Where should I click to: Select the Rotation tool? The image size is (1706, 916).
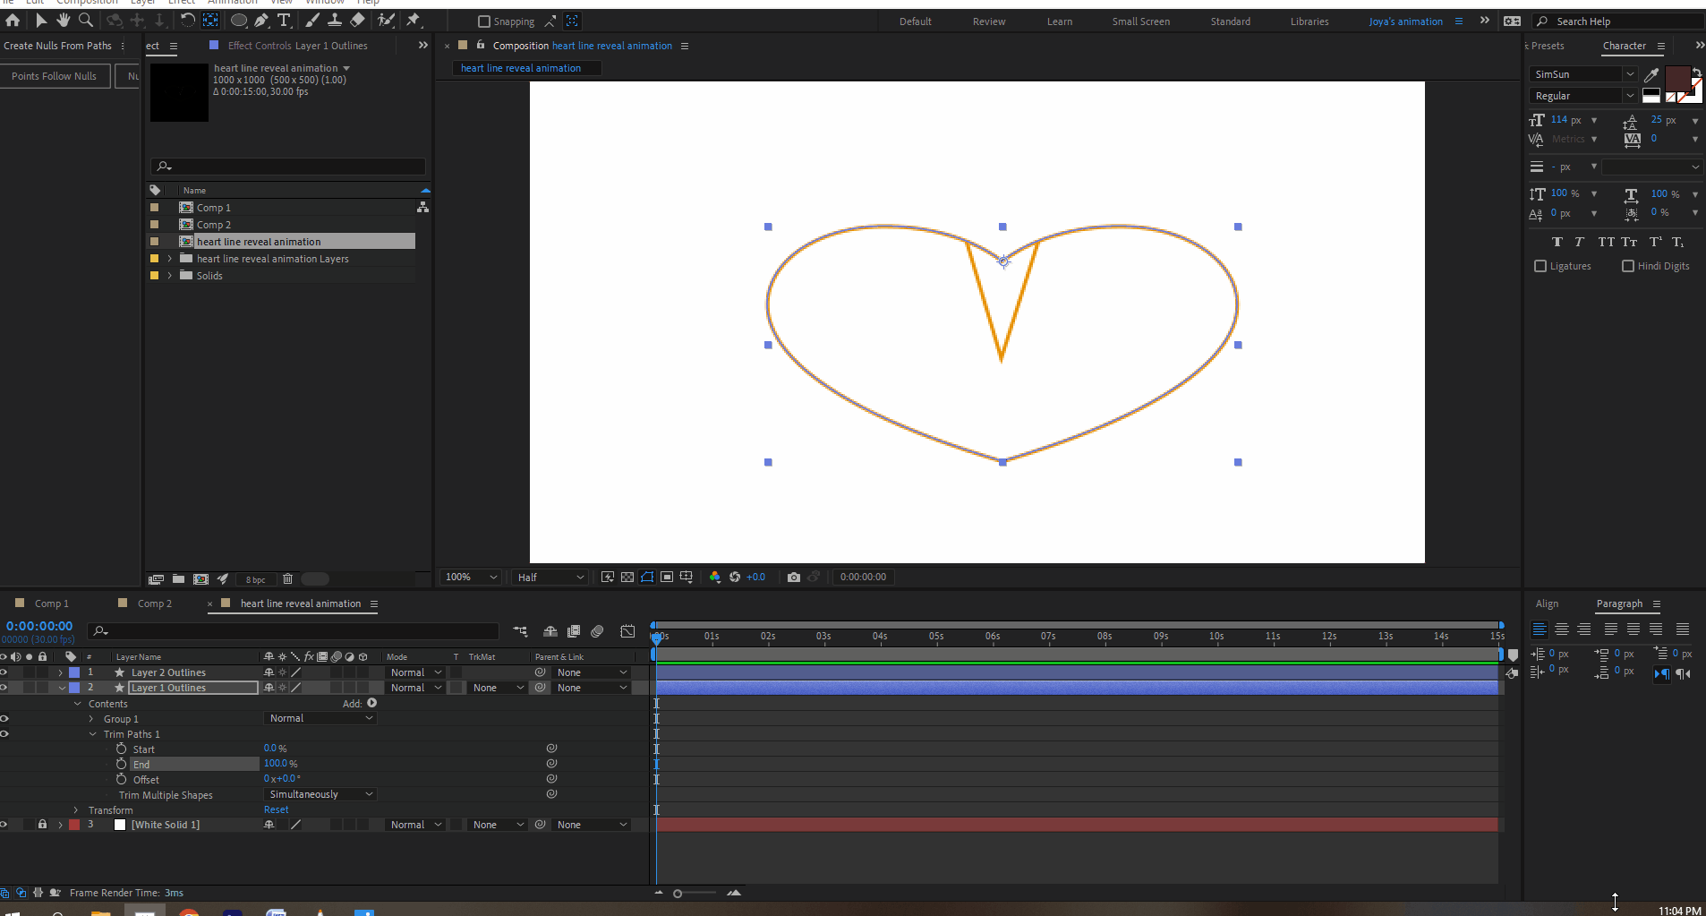tap(188, 21)
